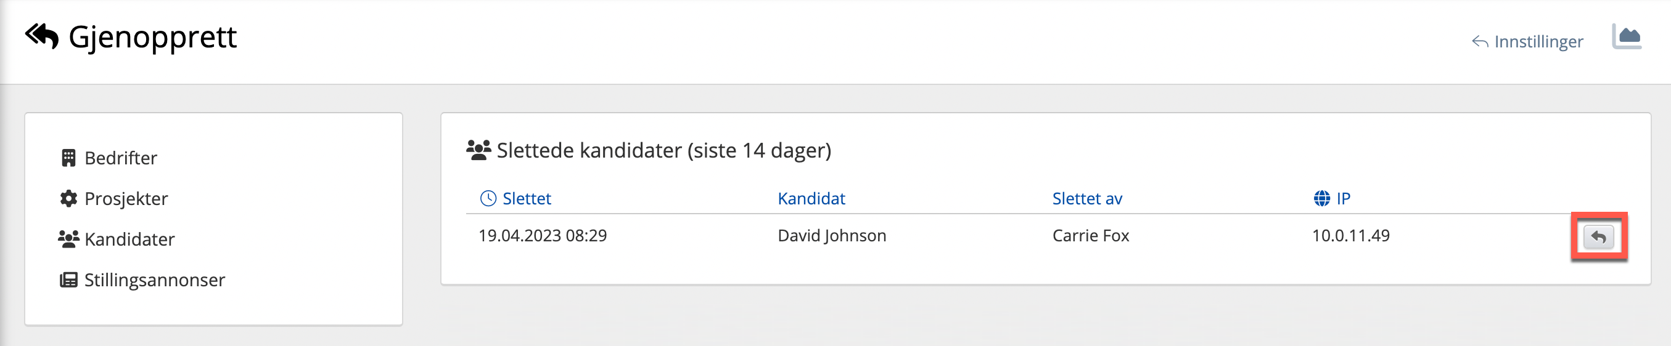The image size is (1671, 346).
Task: Click Carrie Fox in the Slettet av column
Action: (1090, 235)
